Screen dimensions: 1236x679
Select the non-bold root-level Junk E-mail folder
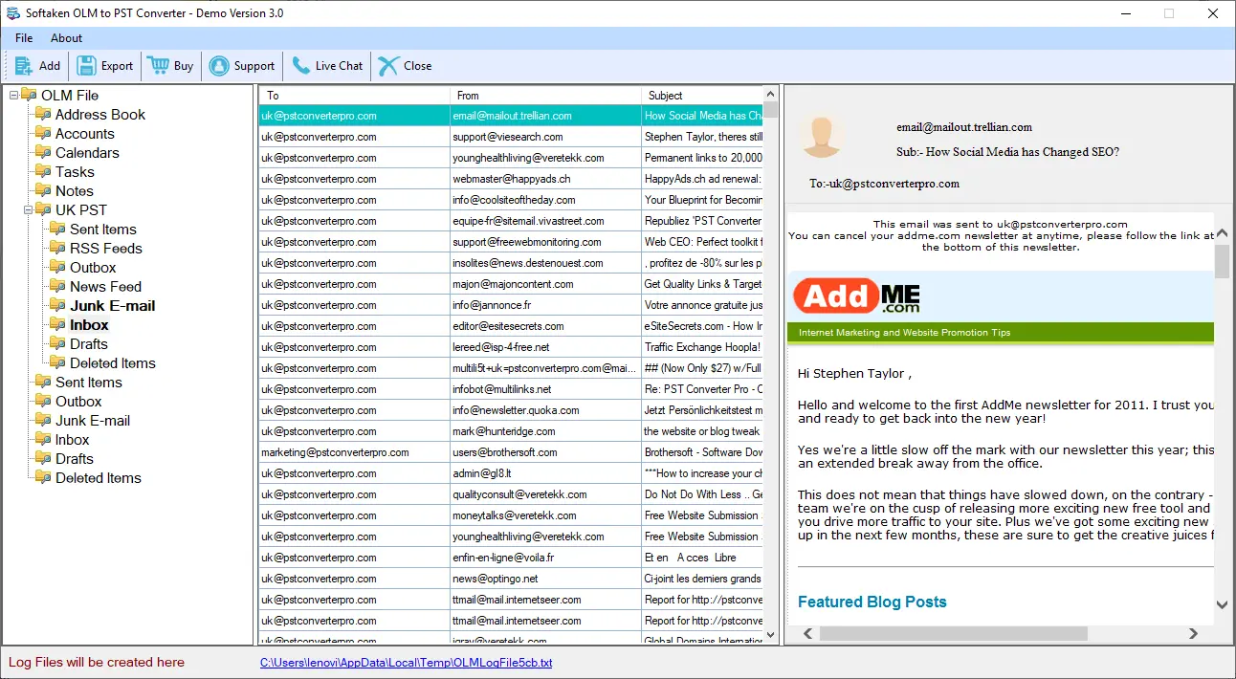(x=93, y=420)
